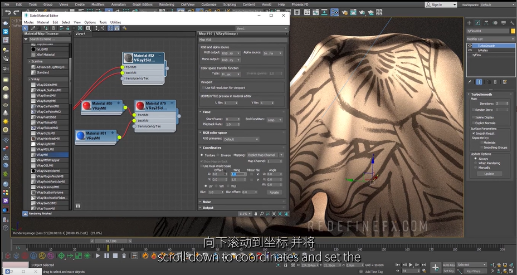Click the trash icon in the bottom toolbar
This screenshot has height=275, width=517.
coord(124,256)
